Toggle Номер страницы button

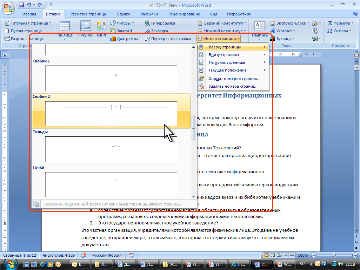219,39
